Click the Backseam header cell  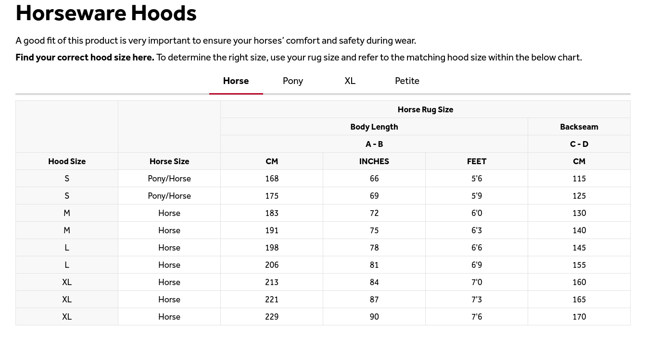click(x=579, y=127)
